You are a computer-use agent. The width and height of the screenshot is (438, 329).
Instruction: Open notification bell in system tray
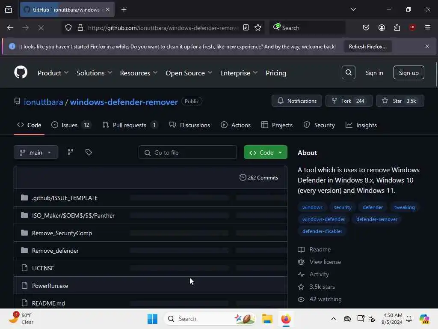click(x=409, y=319)
